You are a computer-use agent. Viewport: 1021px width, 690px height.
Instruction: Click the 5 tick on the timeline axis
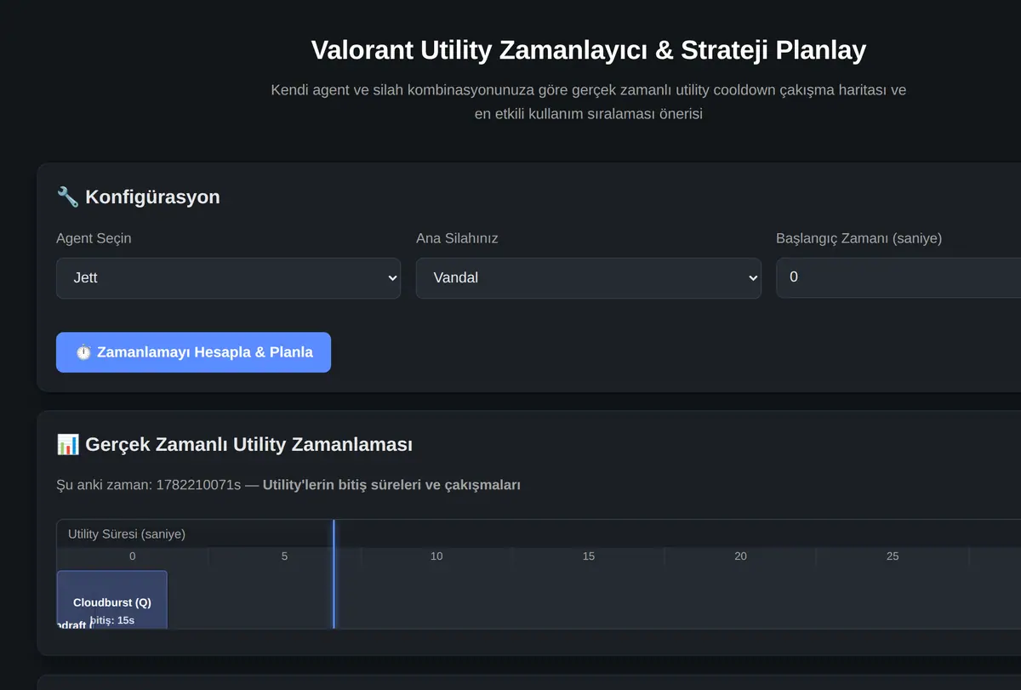pyautogui.click(x=284, y=556)
